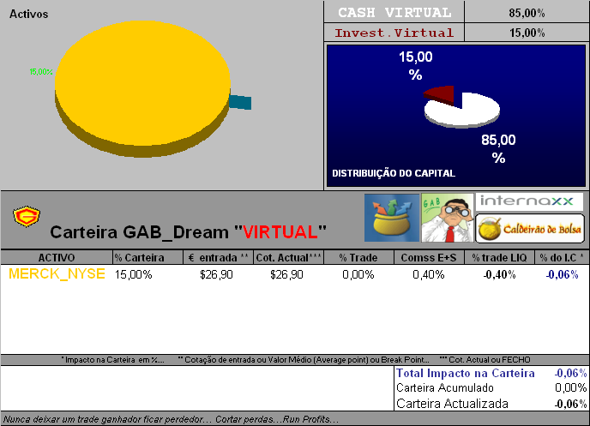Select the Carteira Acumulado 0,00% value
Screen dimensions: 590x426
[570, 387]
